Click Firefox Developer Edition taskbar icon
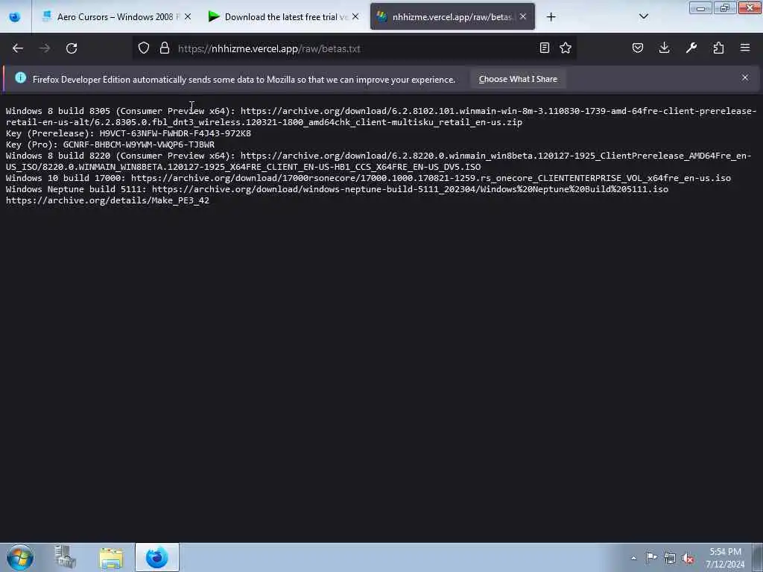 click(156, 557)
